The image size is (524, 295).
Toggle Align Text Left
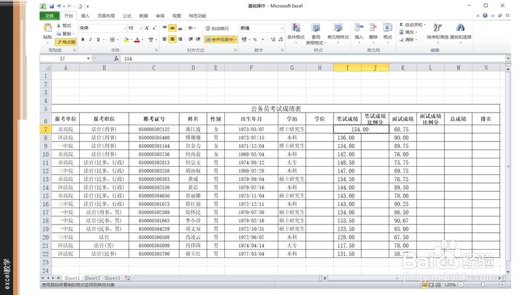click(164, 39)
